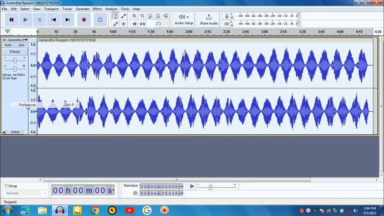Open the Help menu
Screen dimensions: 384x216
pyautogui.click(x=136, y=9)
